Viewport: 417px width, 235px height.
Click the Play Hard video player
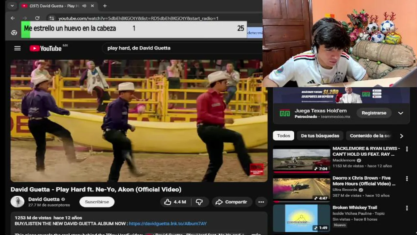(x=139, y=120)
